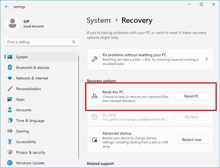Click the Bluetooth icon in sidebar
Viewport: 220px width, 168px height.
click(10, 67)
